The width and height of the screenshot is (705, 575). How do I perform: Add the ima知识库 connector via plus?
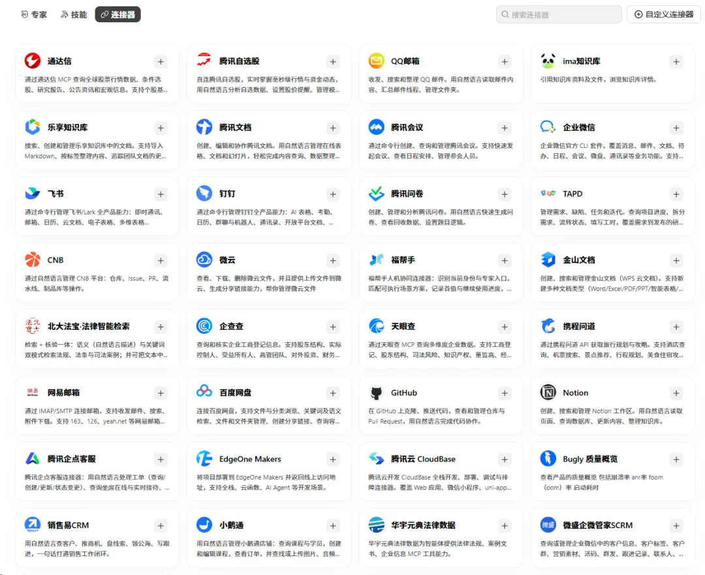point(676,61)
